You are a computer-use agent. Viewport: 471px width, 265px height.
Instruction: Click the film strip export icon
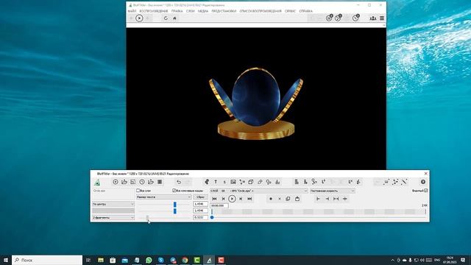coord(160,182)
